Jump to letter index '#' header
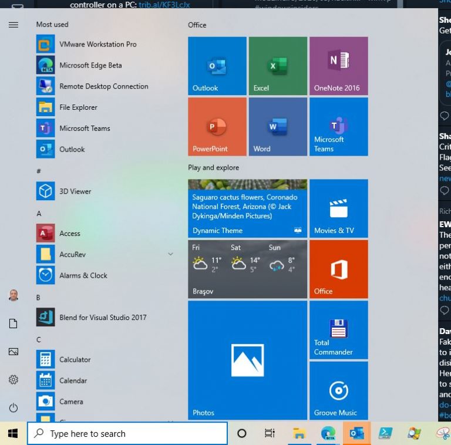This screenshot has width=451, height=445. coord(39,171)
